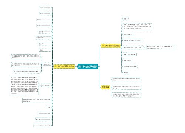Click the first litigation request node numbered 1

26,57
